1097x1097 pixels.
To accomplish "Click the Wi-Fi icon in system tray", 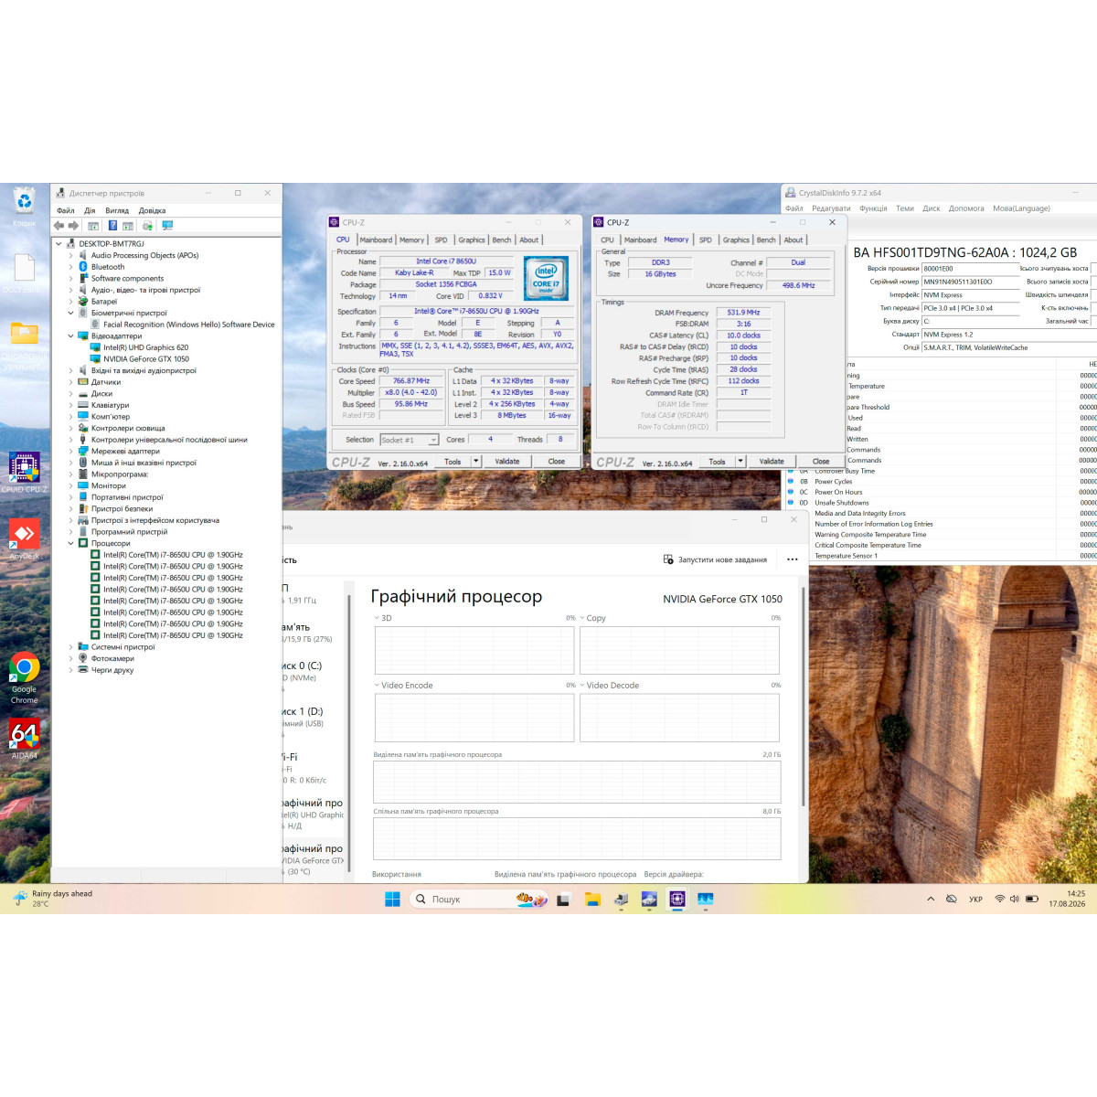I will [x=1000, y=900].
